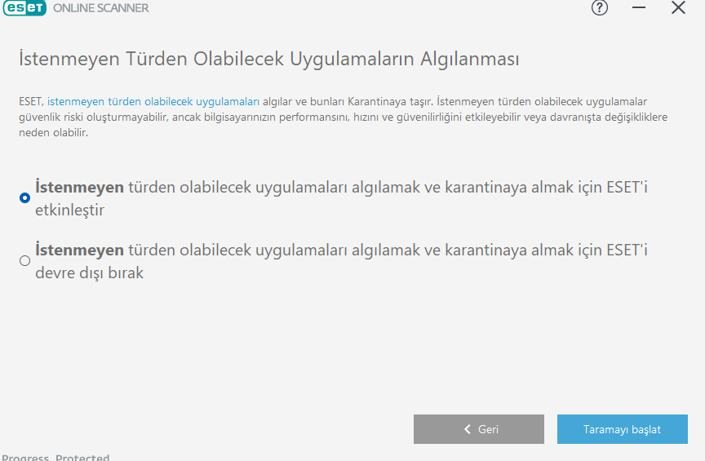Image resolution: width=705 pixels, height=461 pixels.
Task: Click the page heading 'İstenmeyen Türden Olabilecek Uygulamaların Algılanması'
Action: [x=269, y=59]
